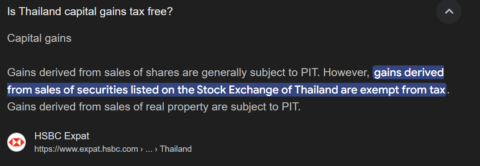Viewport: 480px width, 166px height.
Task: Click the phrase 'generally subject to PIT'
Action: (x=261, y=73)
